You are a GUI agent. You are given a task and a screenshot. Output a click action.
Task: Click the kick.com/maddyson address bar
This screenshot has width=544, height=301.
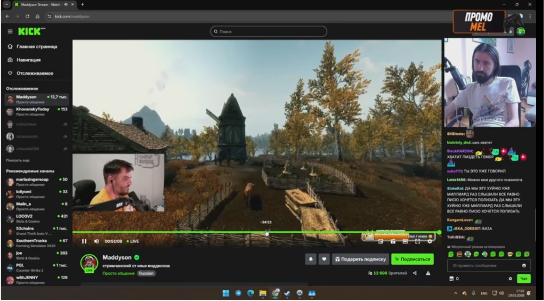pyautogui.click(x=72, y=17)
